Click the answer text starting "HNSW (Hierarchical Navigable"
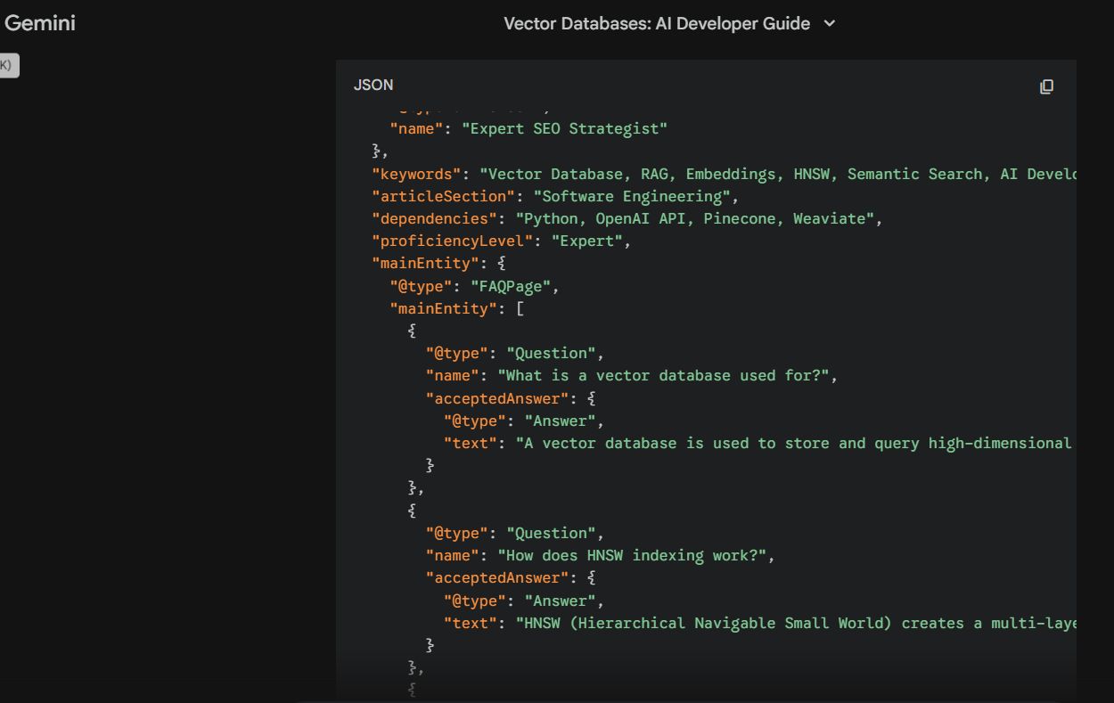The image size is (1114, 703). [796, 623]
